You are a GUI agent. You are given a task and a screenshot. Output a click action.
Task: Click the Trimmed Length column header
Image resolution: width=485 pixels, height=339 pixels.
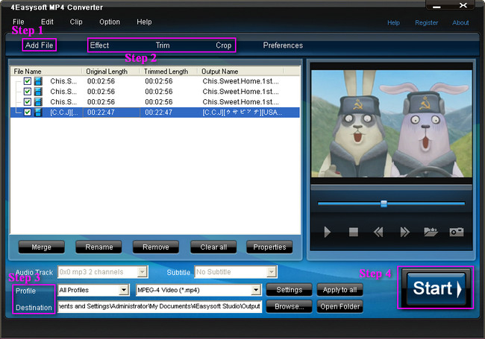click(x=169, y=72)
